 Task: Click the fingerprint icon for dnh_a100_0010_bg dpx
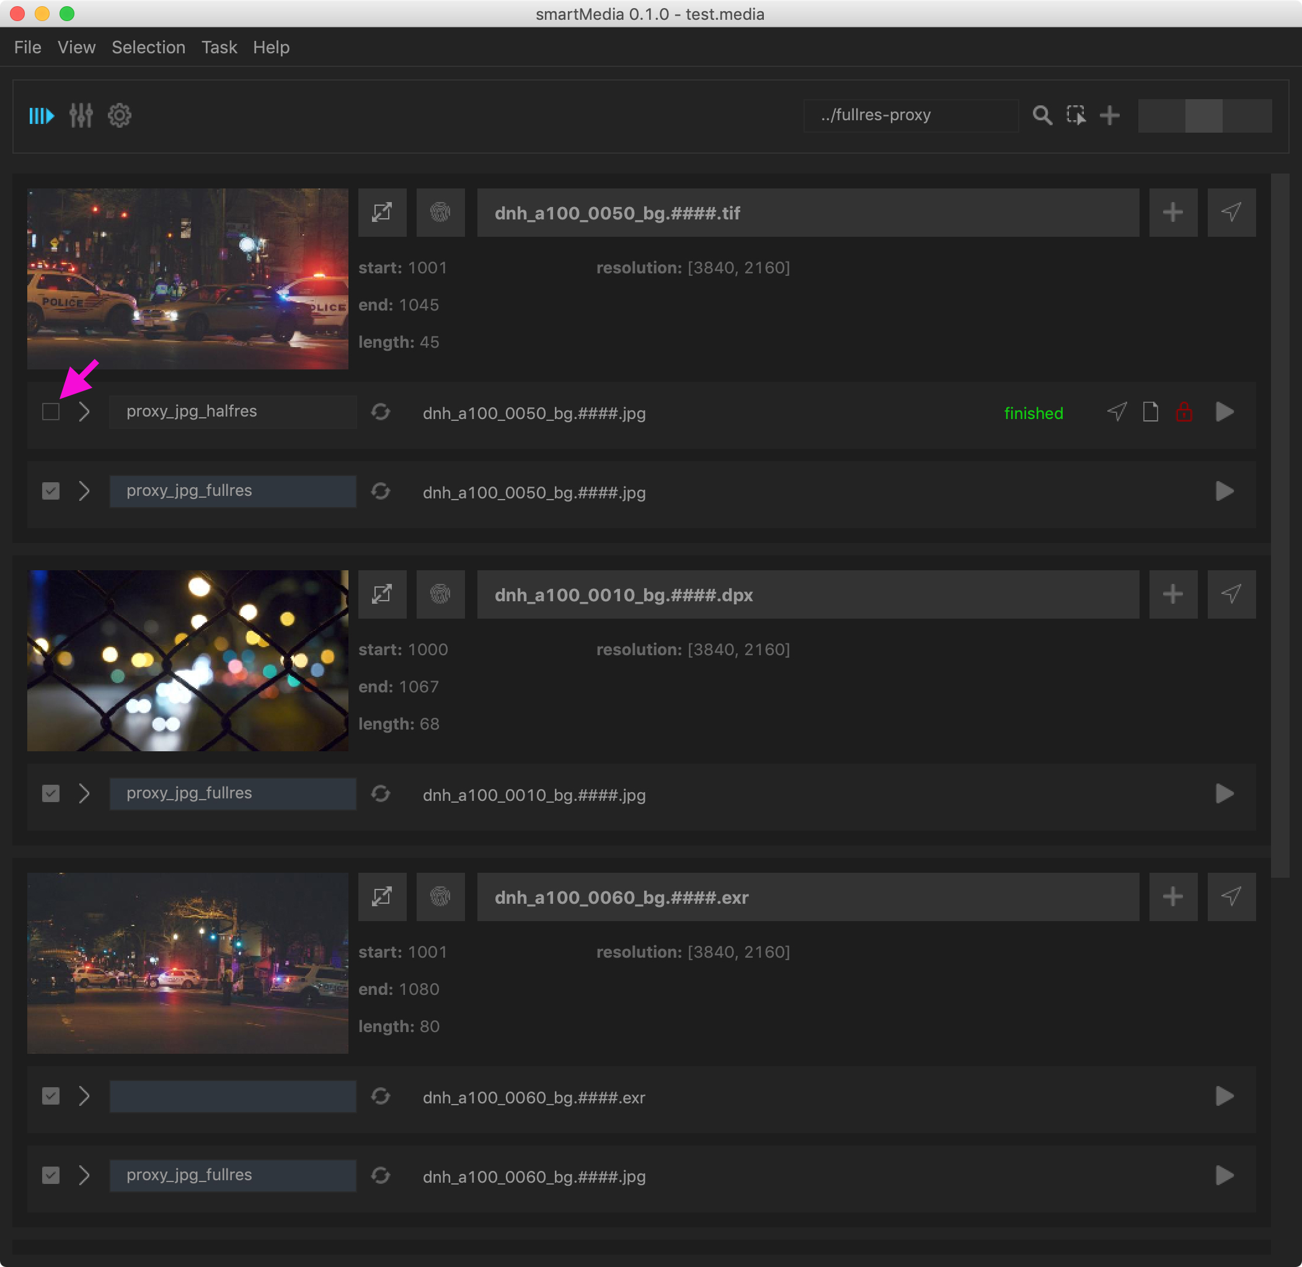440,594
